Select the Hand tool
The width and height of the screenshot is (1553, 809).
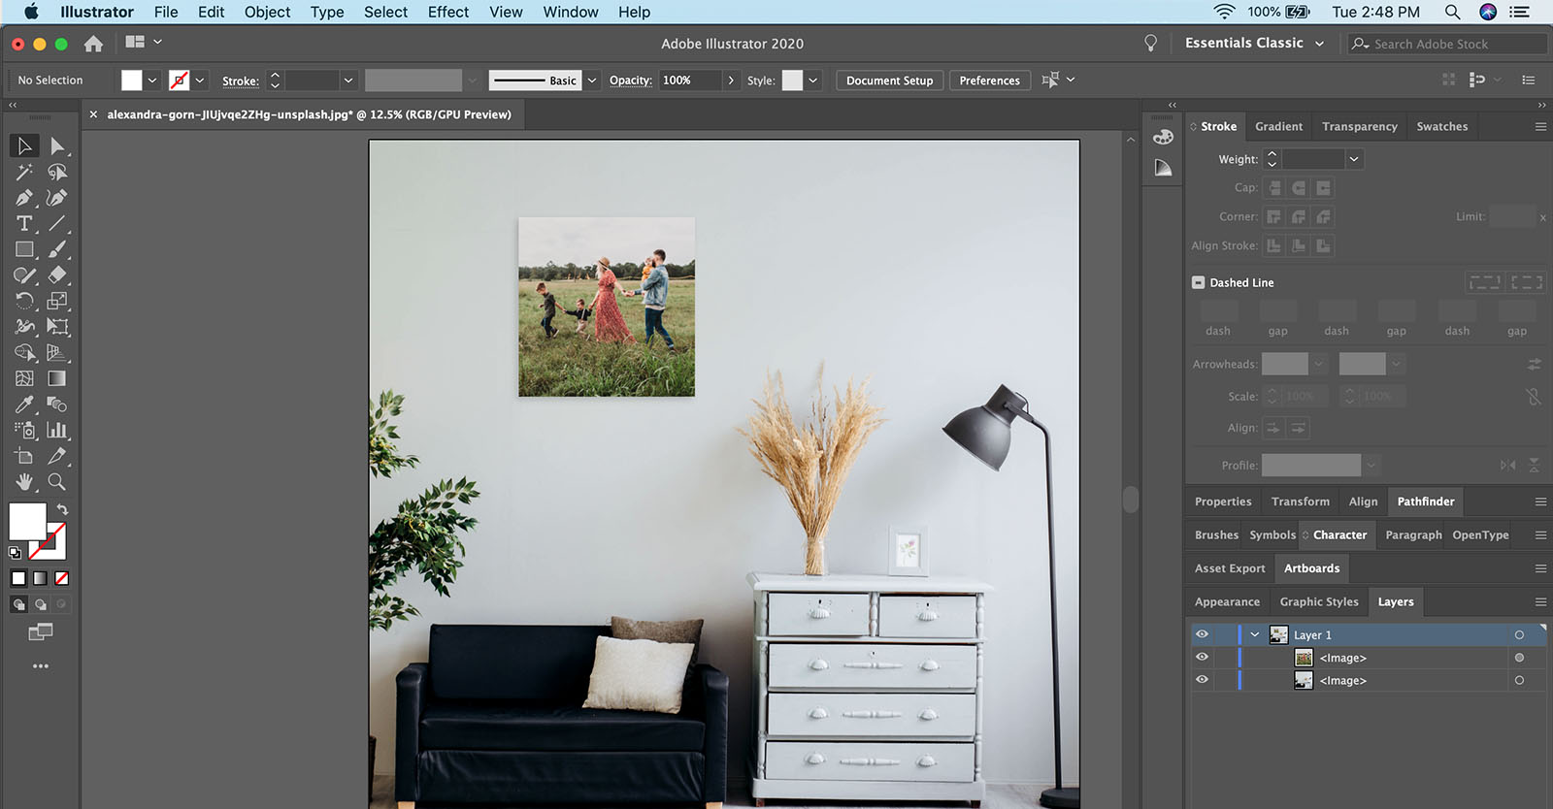[24, 482]
